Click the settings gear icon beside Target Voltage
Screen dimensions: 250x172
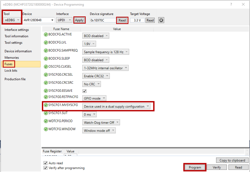pos(161,20)
